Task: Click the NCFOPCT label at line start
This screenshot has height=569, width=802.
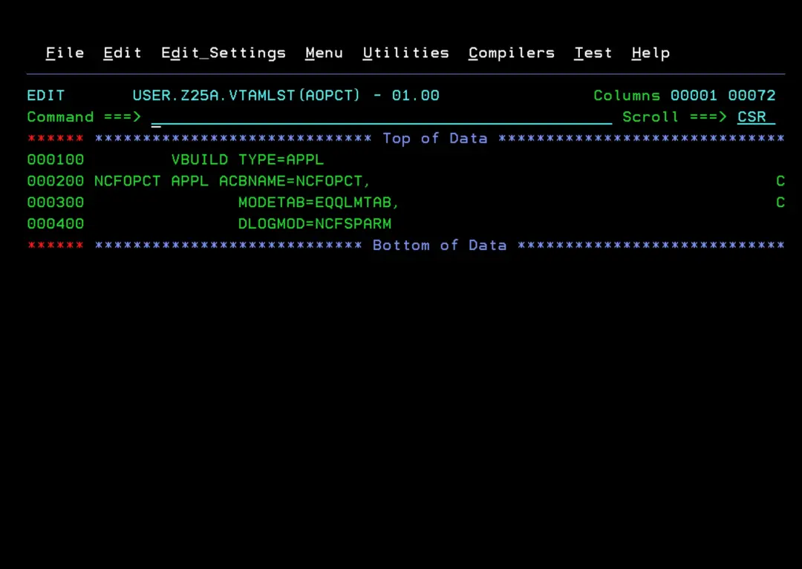Action: tap(128, 181)
